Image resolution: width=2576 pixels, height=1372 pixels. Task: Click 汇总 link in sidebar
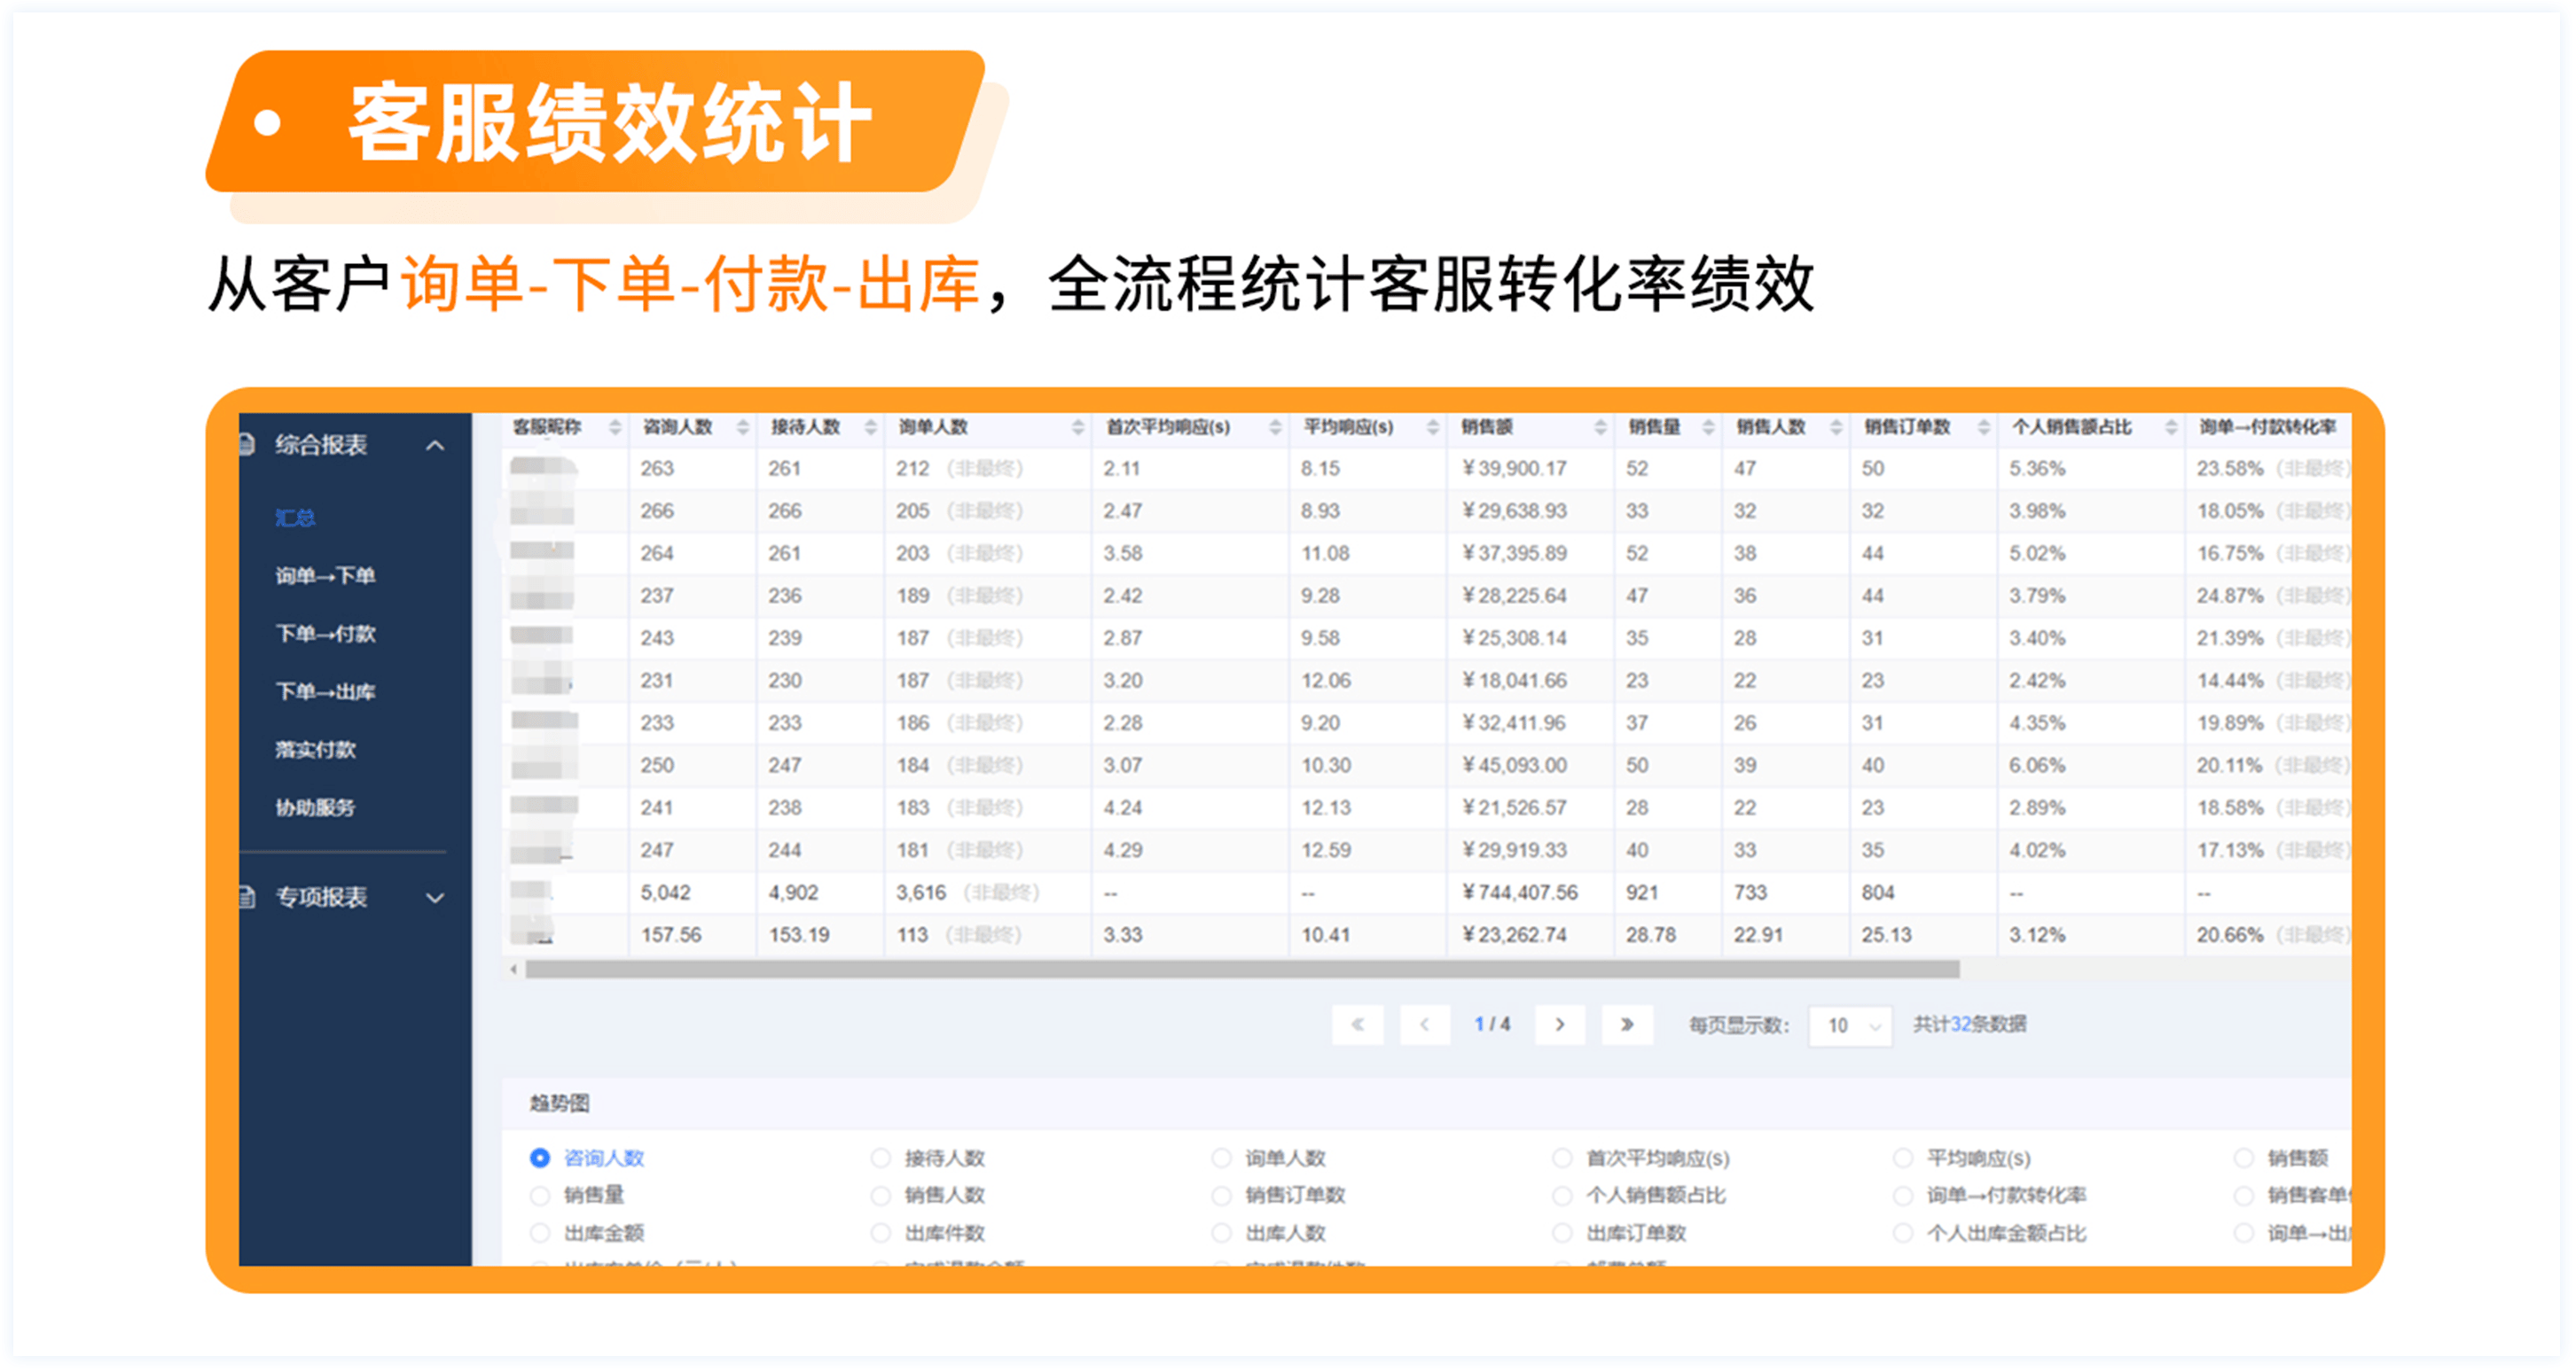[x=295, y=518]
